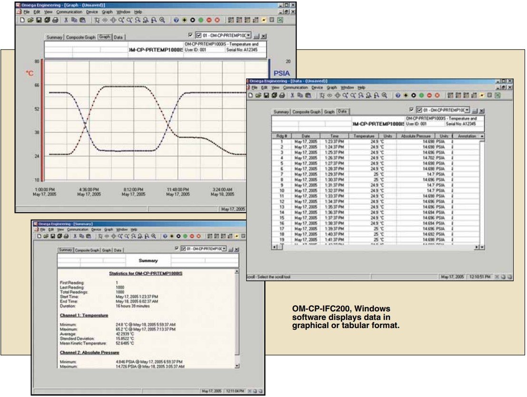Click ellipsis button beside Data window dropdown
Screen dimensions: 527x397
pyautogui.click(x=475, y=111)
